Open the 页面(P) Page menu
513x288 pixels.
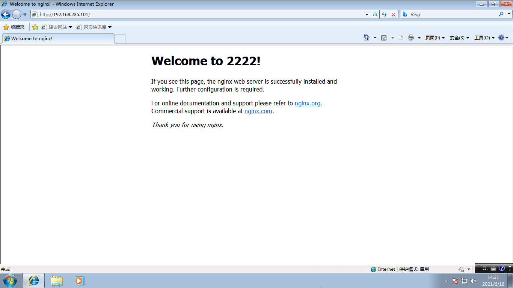point(435,38)
